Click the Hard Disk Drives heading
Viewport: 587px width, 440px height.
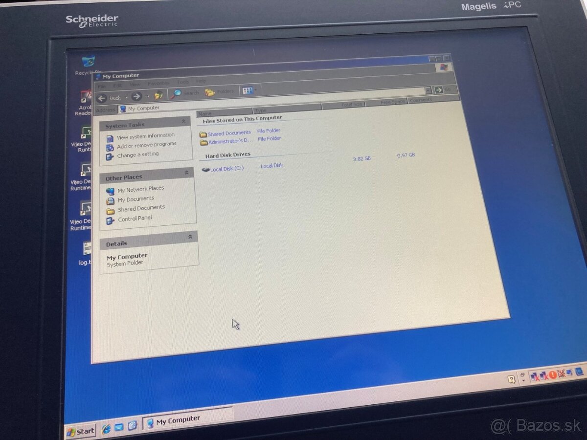227,154
